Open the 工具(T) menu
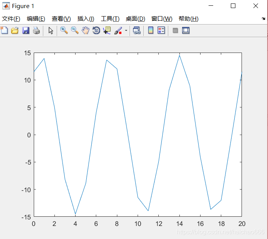Image resolution: width=268 pixels, height=239 pixels. pyautogui.click(x=110, y=19)
